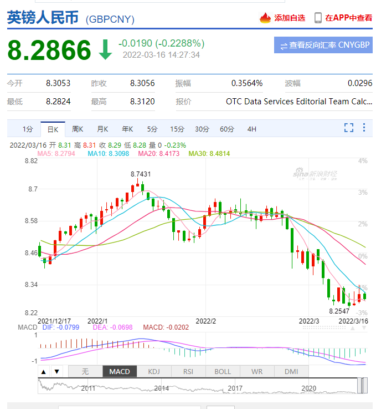Click the MACD: -0.0202 readout
The image size is (376, 409).
pos(166,327)
